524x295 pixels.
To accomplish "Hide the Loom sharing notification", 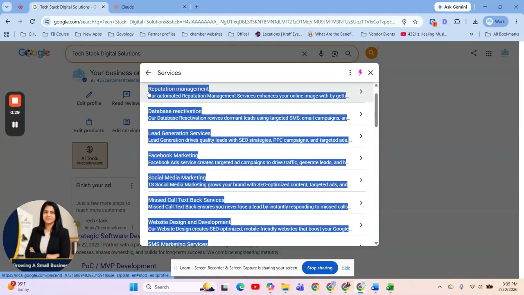I will [x=346, y=268].
